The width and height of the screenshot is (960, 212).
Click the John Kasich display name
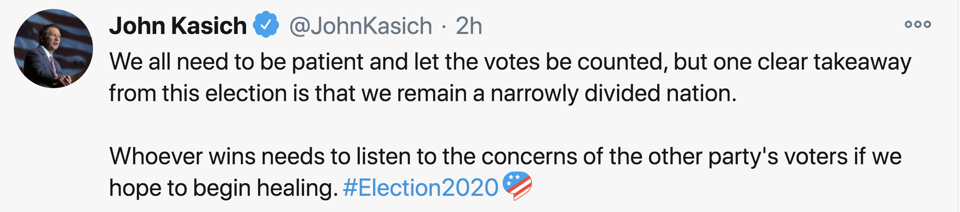tap(178, 26)
